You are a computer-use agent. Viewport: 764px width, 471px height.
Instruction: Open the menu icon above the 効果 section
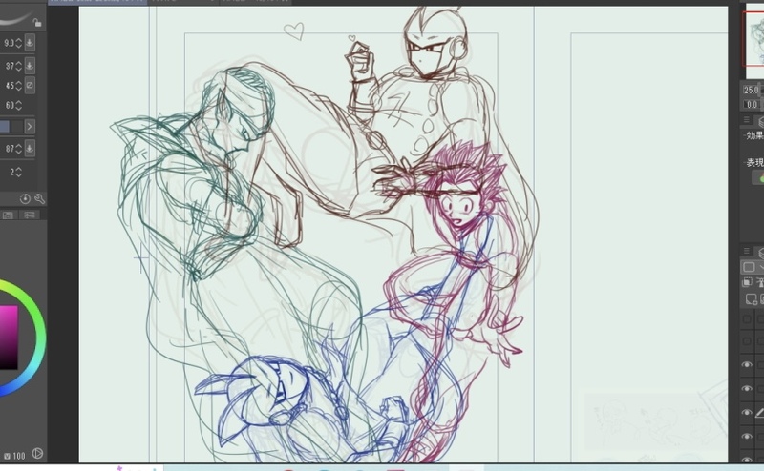747,120
